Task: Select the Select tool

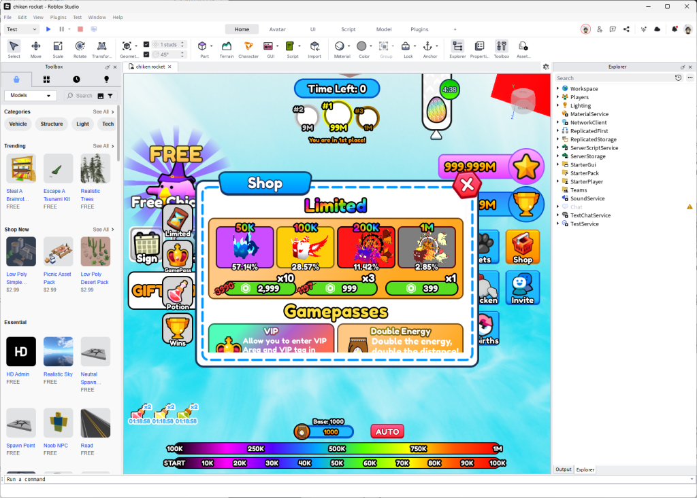Action: click(14, 46)
